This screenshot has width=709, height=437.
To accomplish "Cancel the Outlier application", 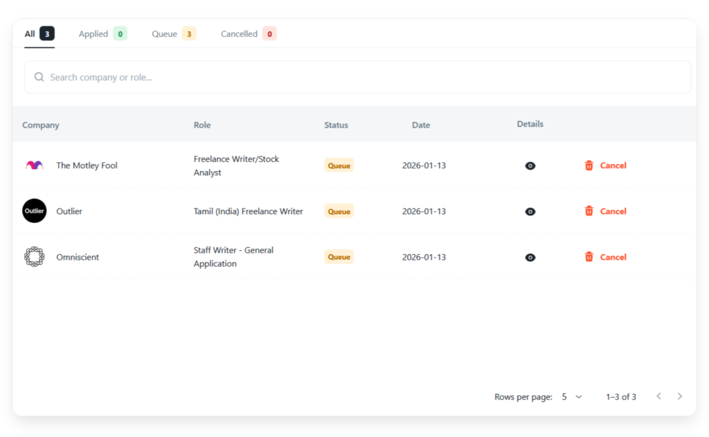I will point(613,211).
